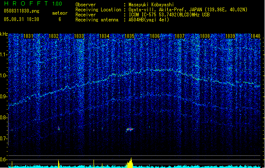Screen dimensions: 265x168
Task: Click the 1834 time marker
Action: click(x=104, y=36)
